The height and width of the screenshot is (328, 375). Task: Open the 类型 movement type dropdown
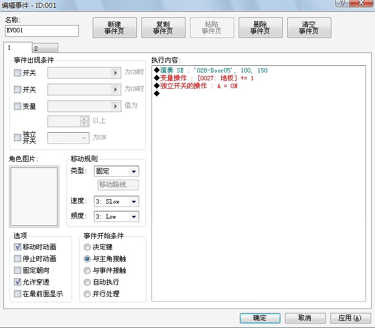[x=116, y=171]
